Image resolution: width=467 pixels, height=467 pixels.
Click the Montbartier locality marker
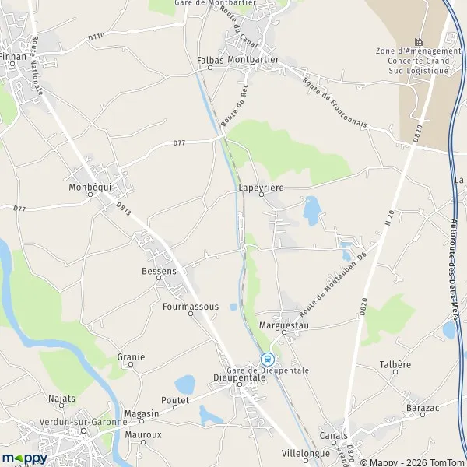point(253,66)
